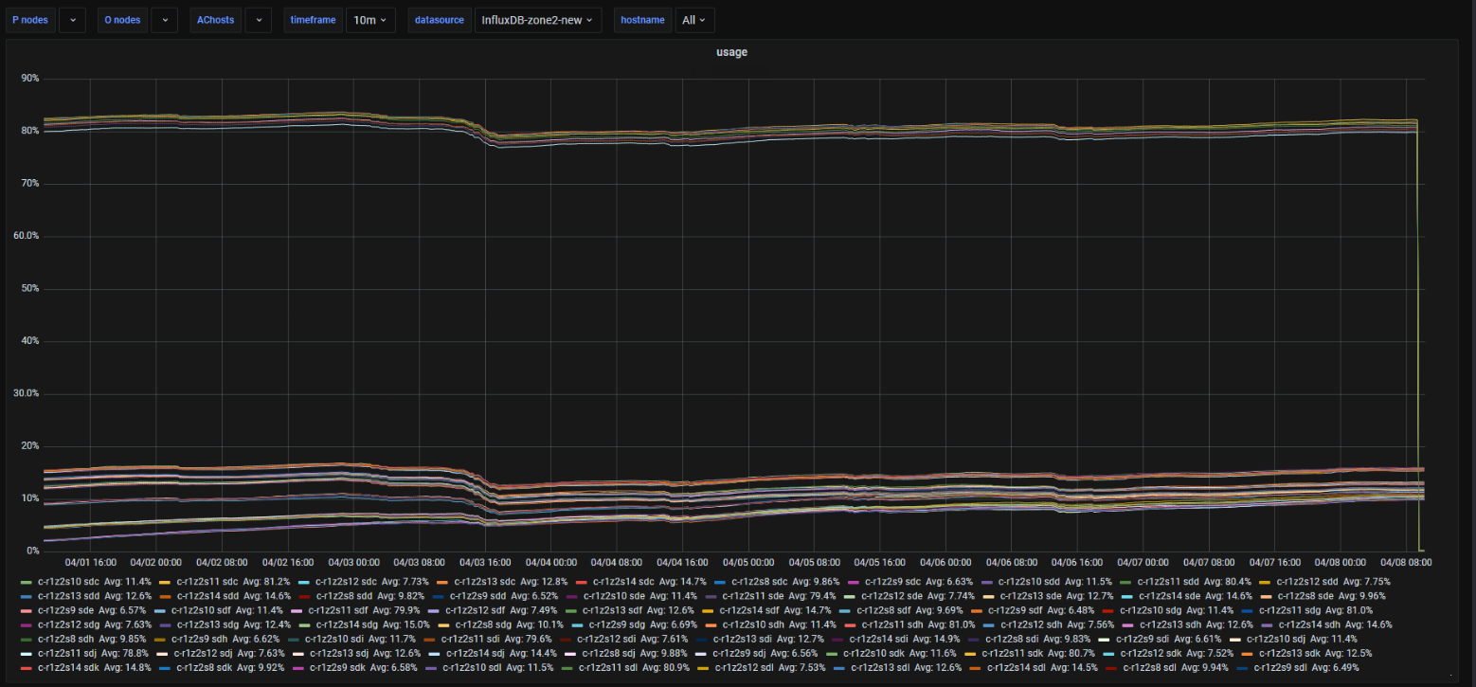1476x687 pixels.
Task: Click color swatch of c-r1z2s14 sdk series
Action: [27, 667]
